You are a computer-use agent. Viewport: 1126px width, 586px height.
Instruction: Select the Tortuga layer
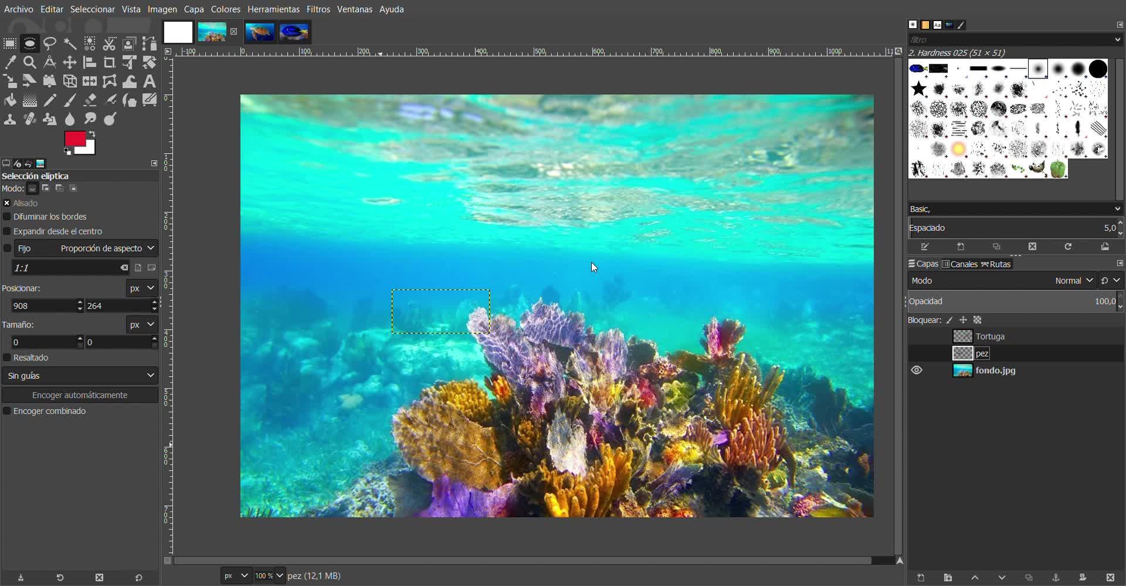tap(990, 336)
